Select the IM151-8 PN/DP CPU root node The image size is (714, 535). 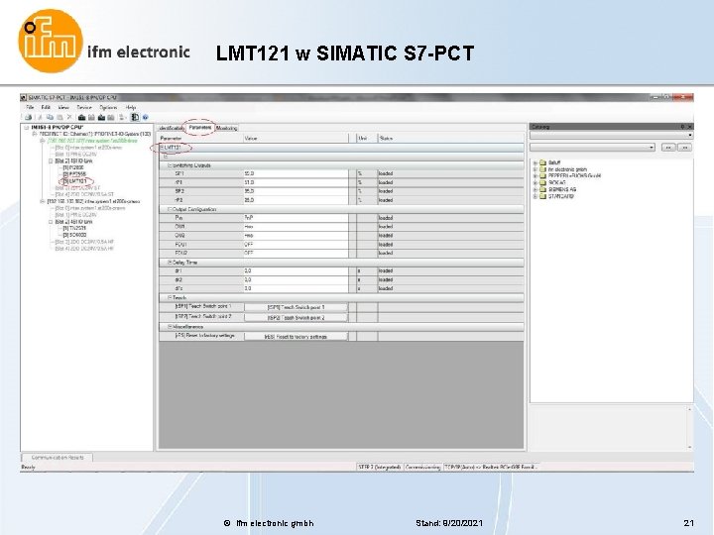pos(57,128)
